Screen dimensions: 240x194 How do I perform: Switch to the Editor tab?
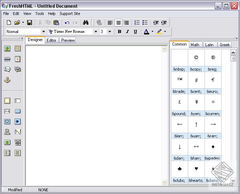coord(51,40)
